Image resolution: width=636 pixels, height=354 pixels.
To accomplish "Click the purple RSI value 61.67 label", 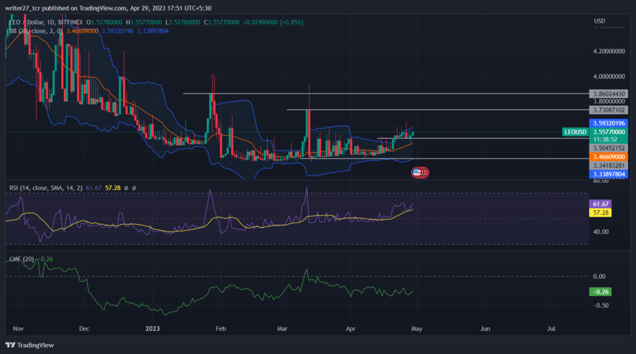I will (x=601, y=204).
